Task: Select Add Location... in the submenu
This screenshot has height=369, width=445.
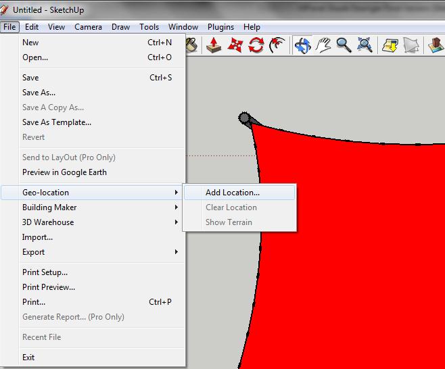Action: point(239,193)
